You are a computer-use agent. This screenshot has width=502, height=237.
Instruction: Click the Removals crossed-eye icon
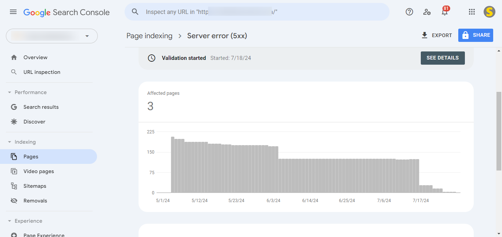14,201
